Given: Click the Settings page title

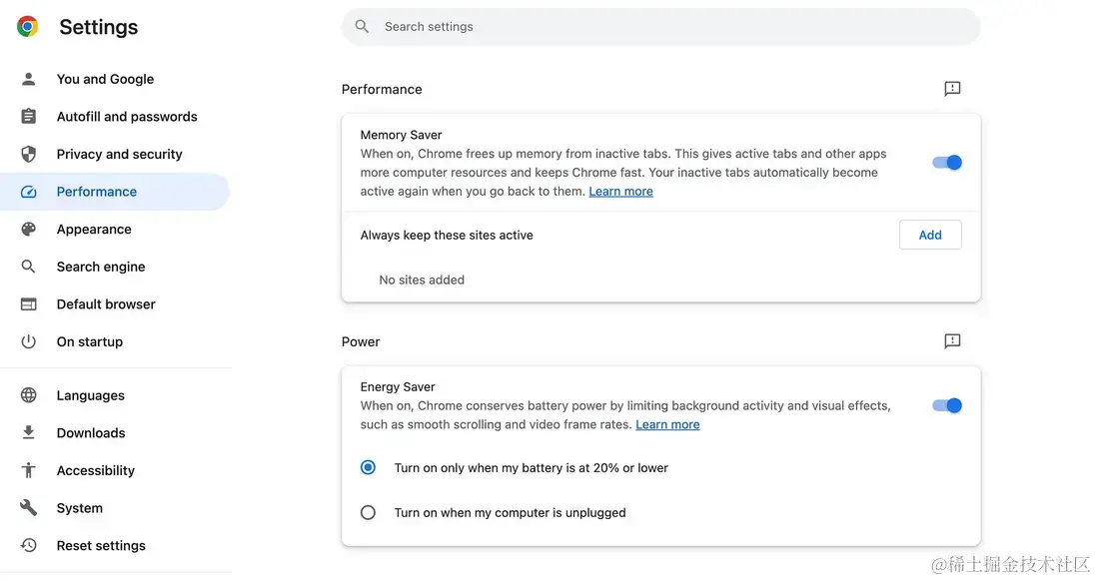Looking at the screenshot, I should point(99,27).
